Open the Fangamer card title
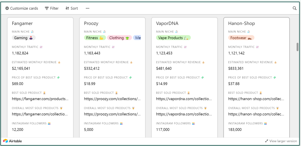This screenshot has height=146, width=301. pyautogui.click(x=23, y=23)
